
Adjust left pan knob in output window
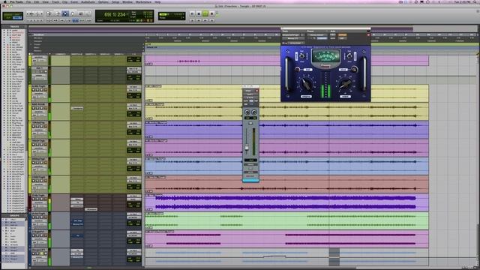(247, 112)
